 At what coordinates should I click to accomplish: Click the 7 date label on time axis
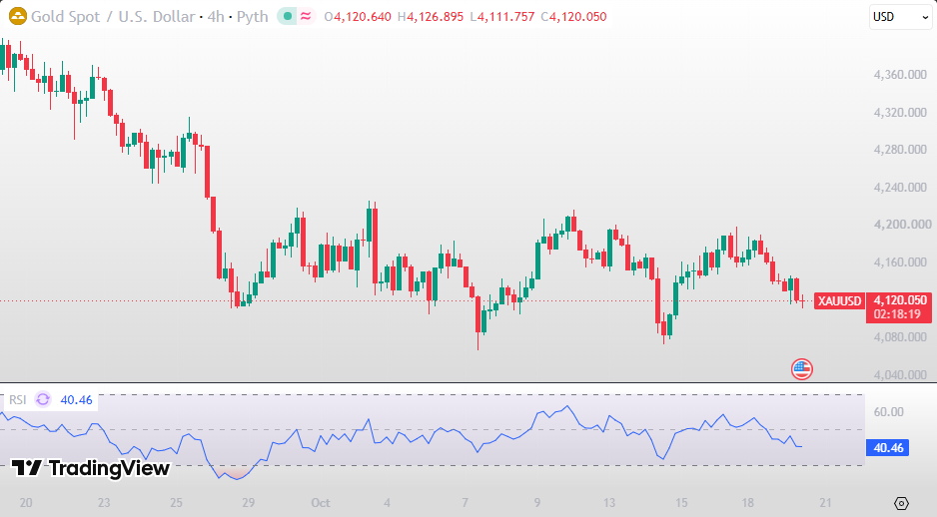(x=465, y=503)
